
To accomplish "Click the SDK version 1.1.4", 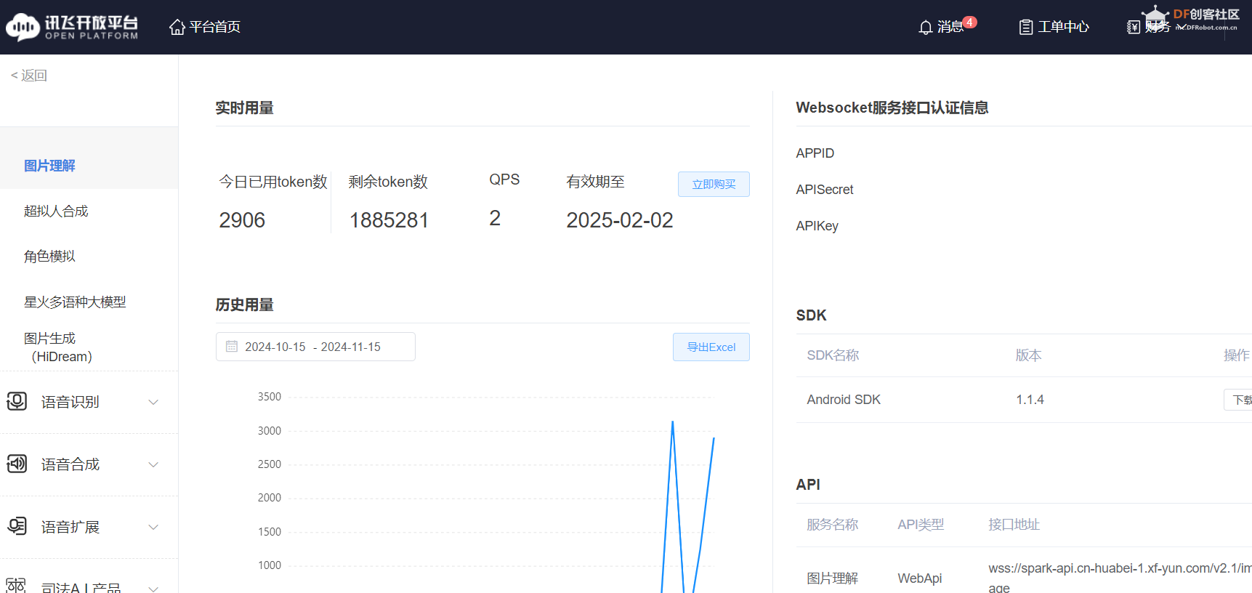I will pyautogui.click(x=1030, y=400).
